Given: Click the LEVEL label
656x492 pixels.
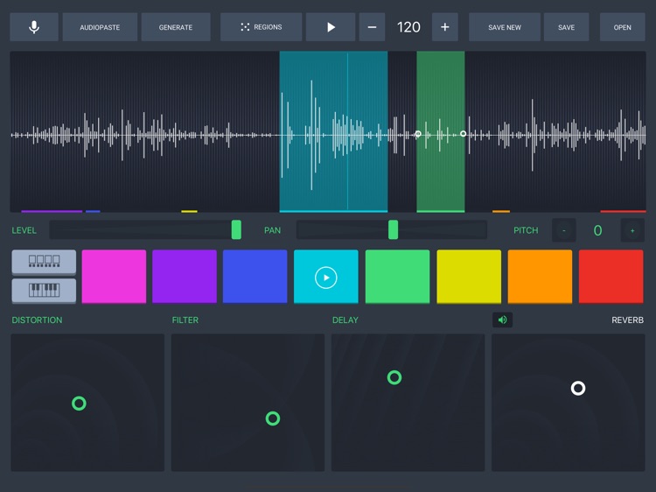Looking at the screenshot, I should coord(24,230).
